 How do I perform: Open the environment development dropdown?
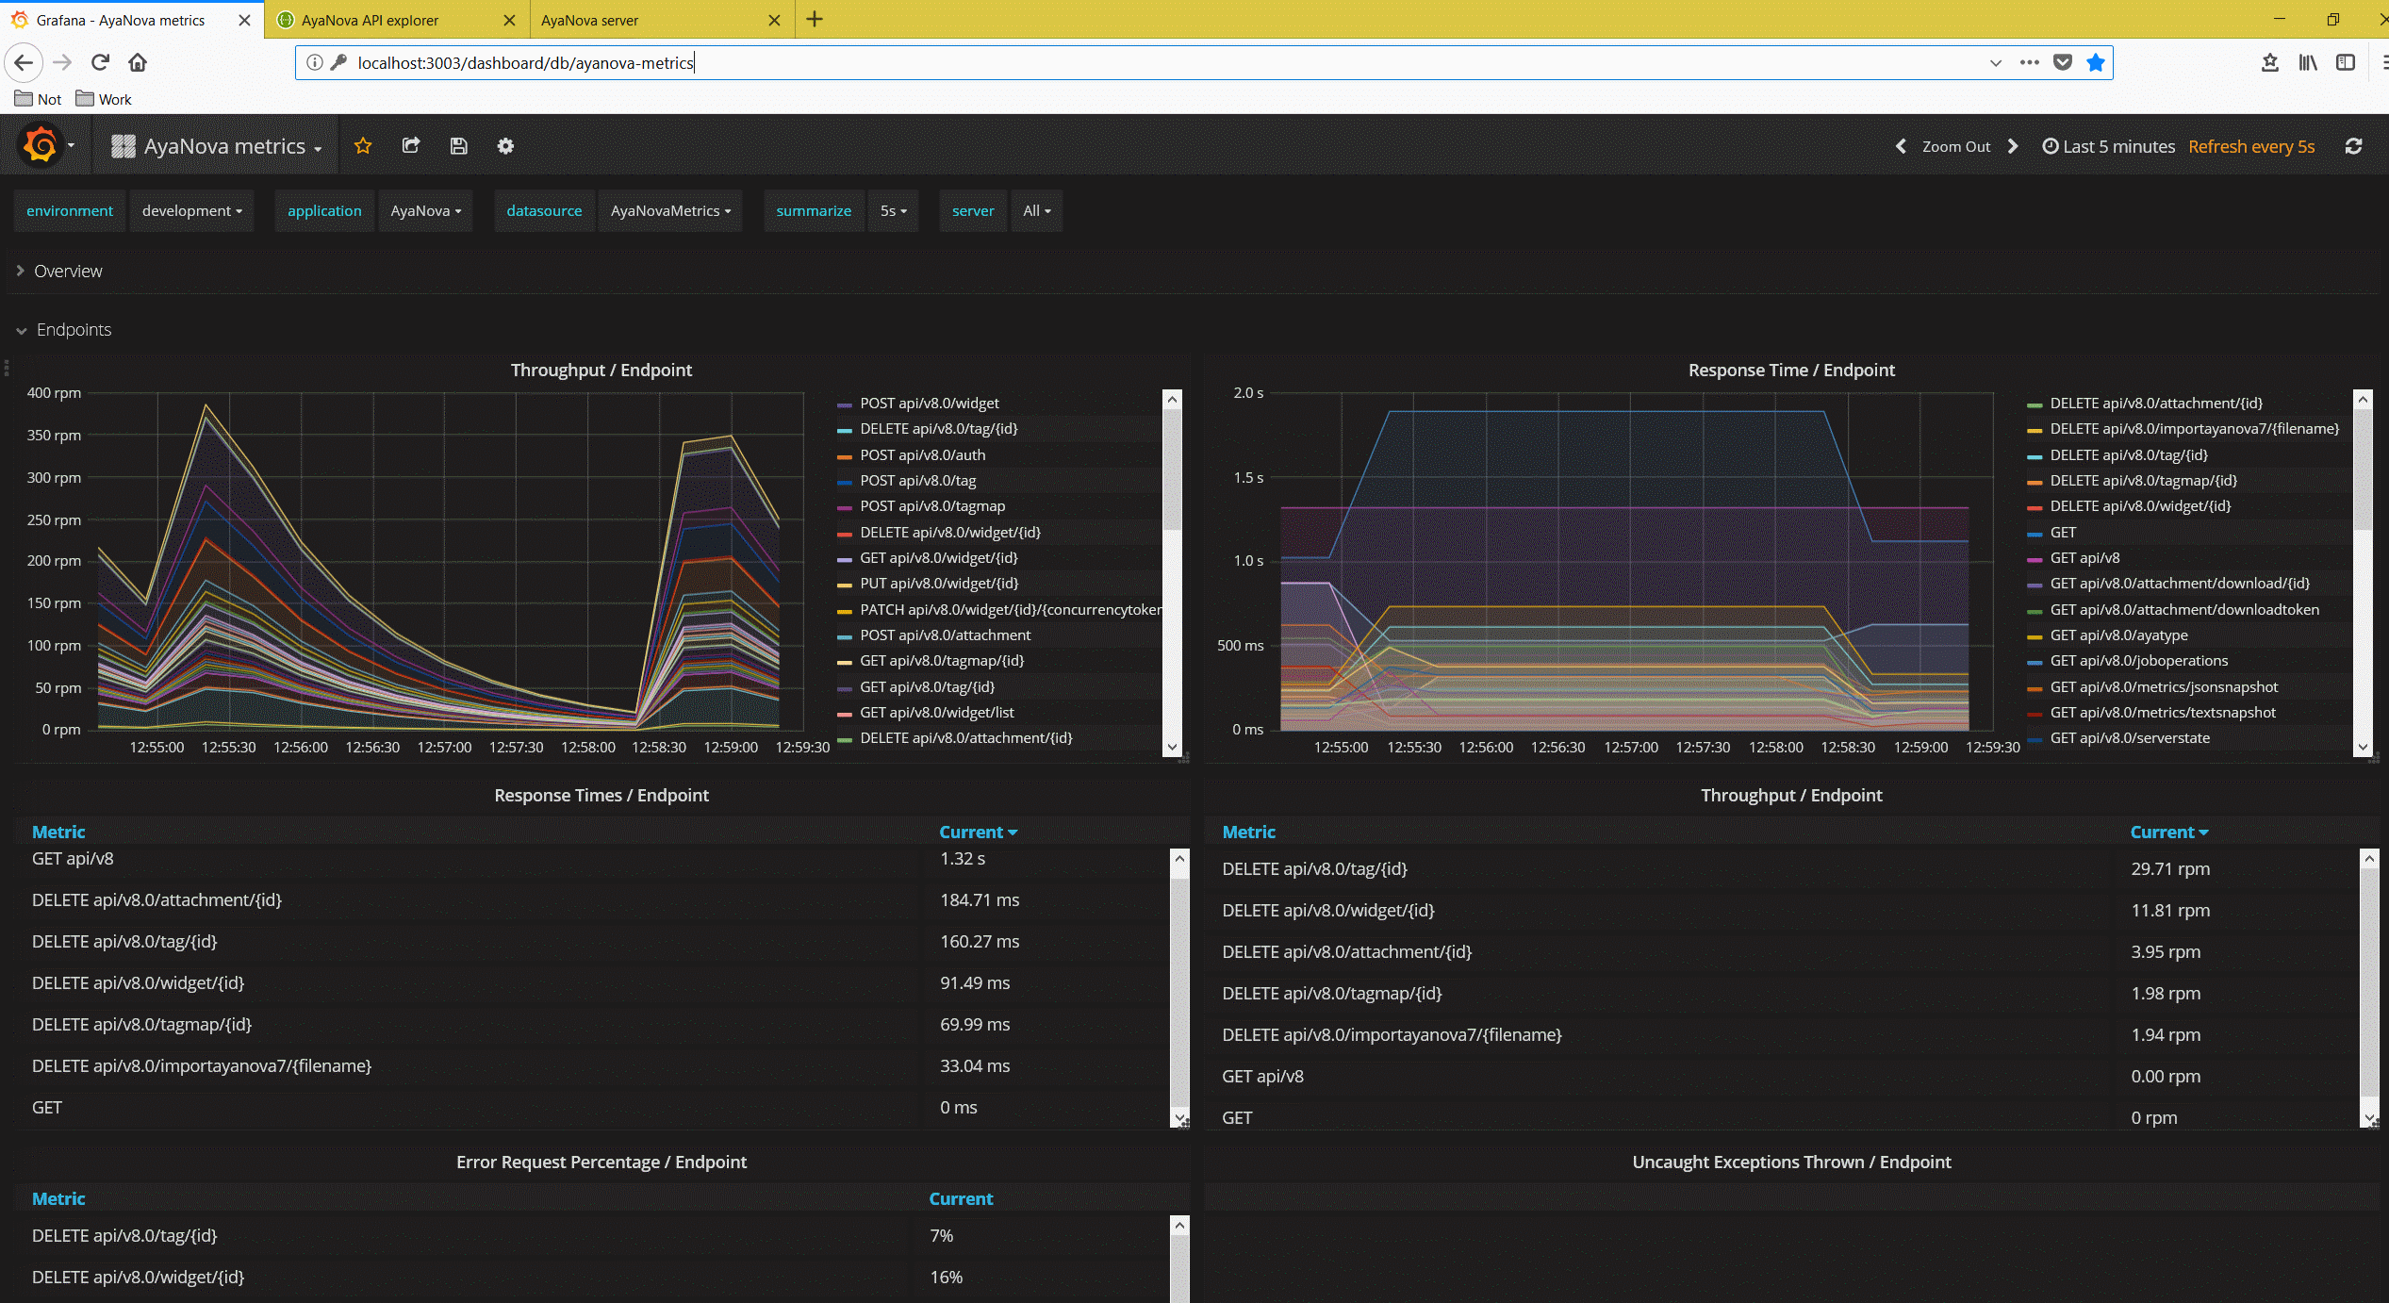(x=191, y=210)
